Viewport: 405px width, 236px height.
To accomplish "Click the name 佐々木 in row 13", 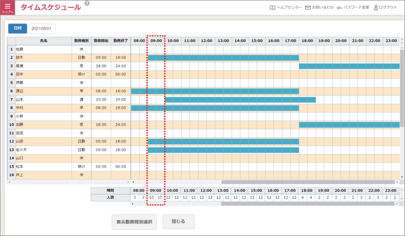I will coord(22,150).
